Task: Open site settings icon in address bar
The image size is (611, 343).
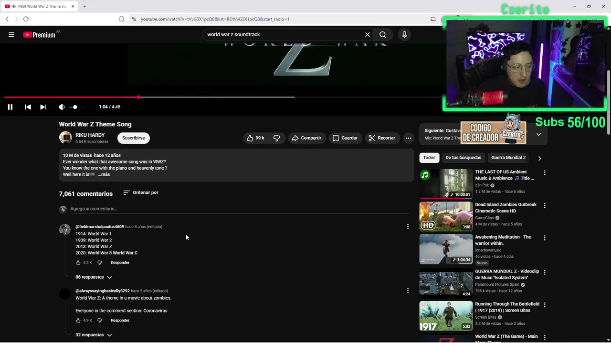Action: (134, 19)
